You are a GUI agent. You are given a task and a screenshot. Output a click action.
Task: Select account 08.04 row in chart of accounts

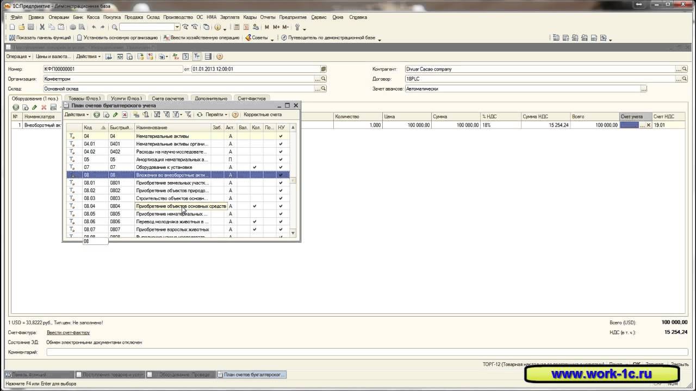tap(178, 206)
